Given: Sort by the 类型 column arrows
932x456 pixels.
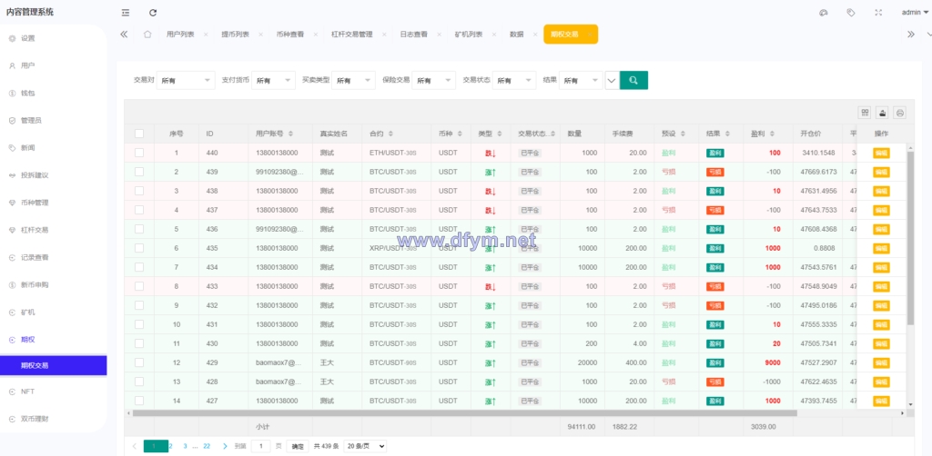Looking at the screenshot, I should pyautogui.click(x=500, y=134).
